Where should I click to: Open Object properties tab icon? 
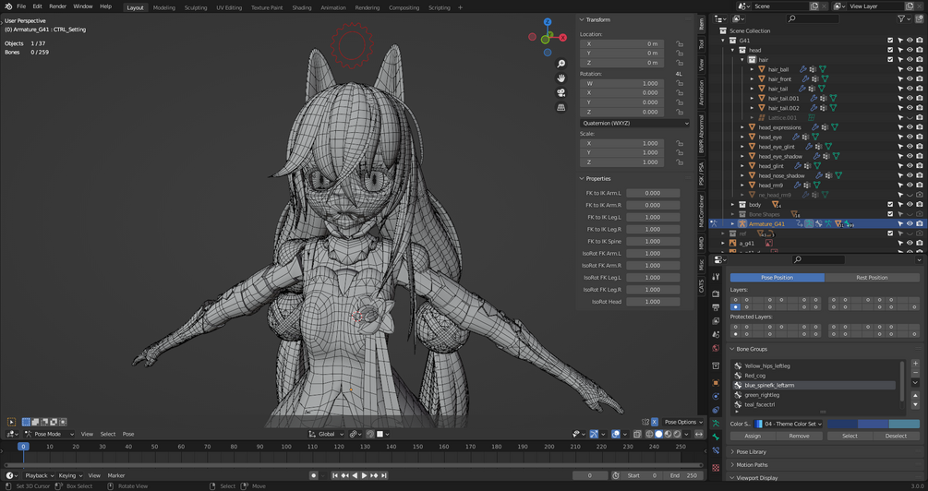click(x=717, y=383)
